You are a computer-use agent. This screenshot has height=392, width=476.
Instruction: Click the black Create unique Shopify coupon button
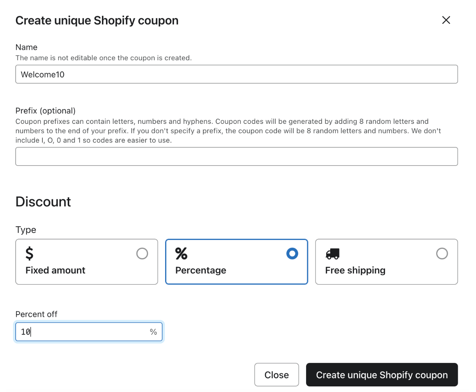382,375
